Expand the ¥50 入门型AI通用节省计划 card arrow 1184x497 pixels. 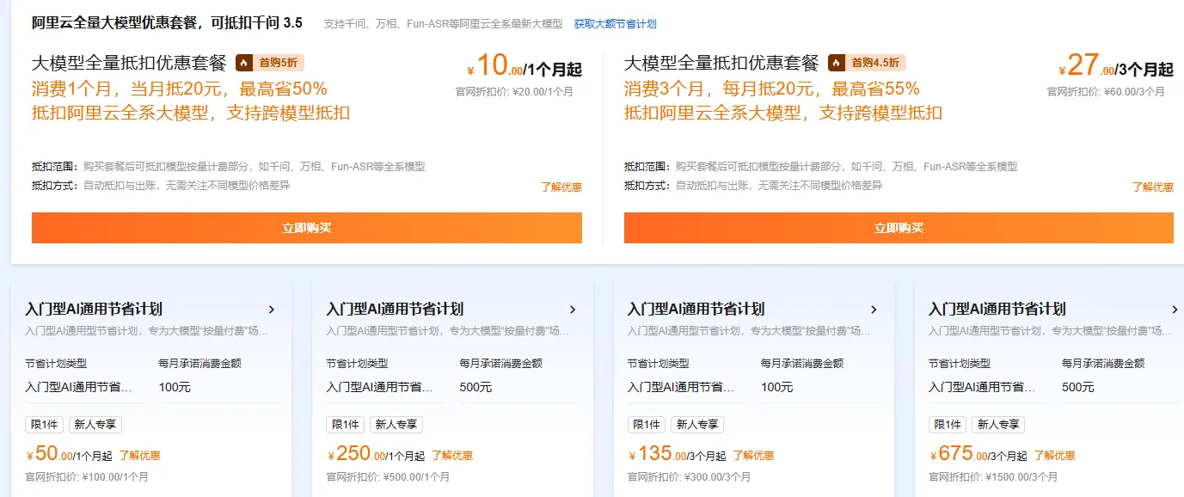tap(272, 310)
